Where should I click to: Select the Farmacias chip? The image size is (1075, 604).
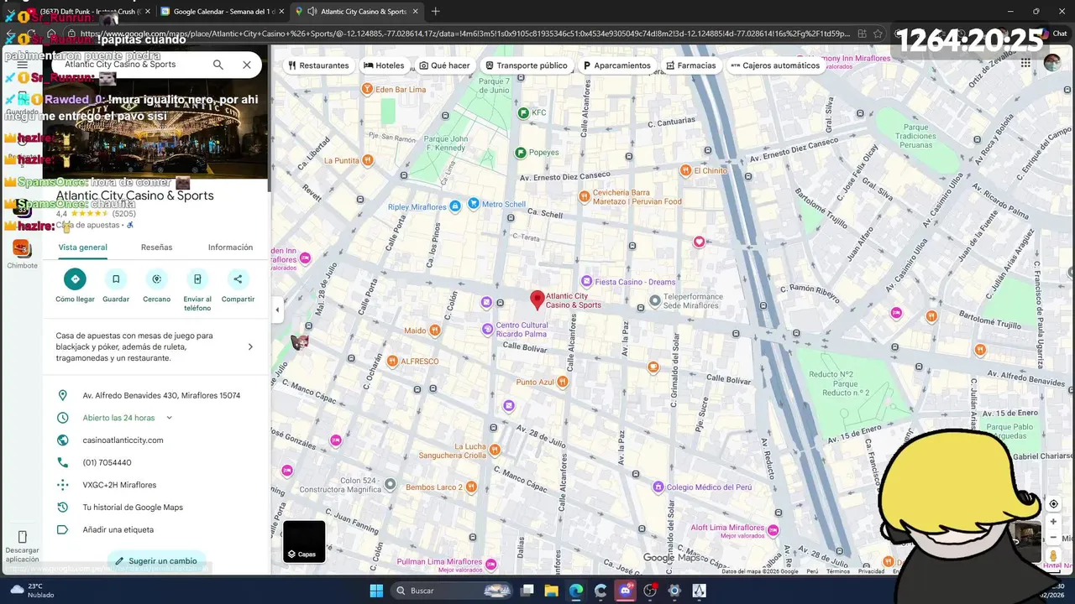[x=691, y=65]
